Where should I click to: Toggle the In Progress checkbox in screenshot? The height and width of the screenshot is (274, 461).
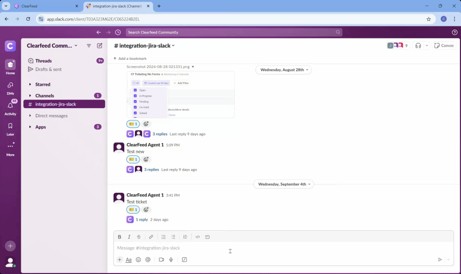click(135, 96)
